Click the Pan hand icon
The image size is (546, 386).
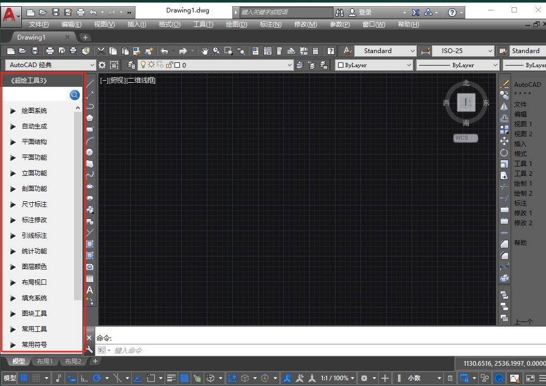(205, 51)
